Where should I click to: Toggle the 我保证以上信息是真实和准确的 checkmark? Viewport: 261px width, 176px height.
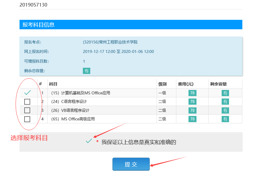pos(89,141)
